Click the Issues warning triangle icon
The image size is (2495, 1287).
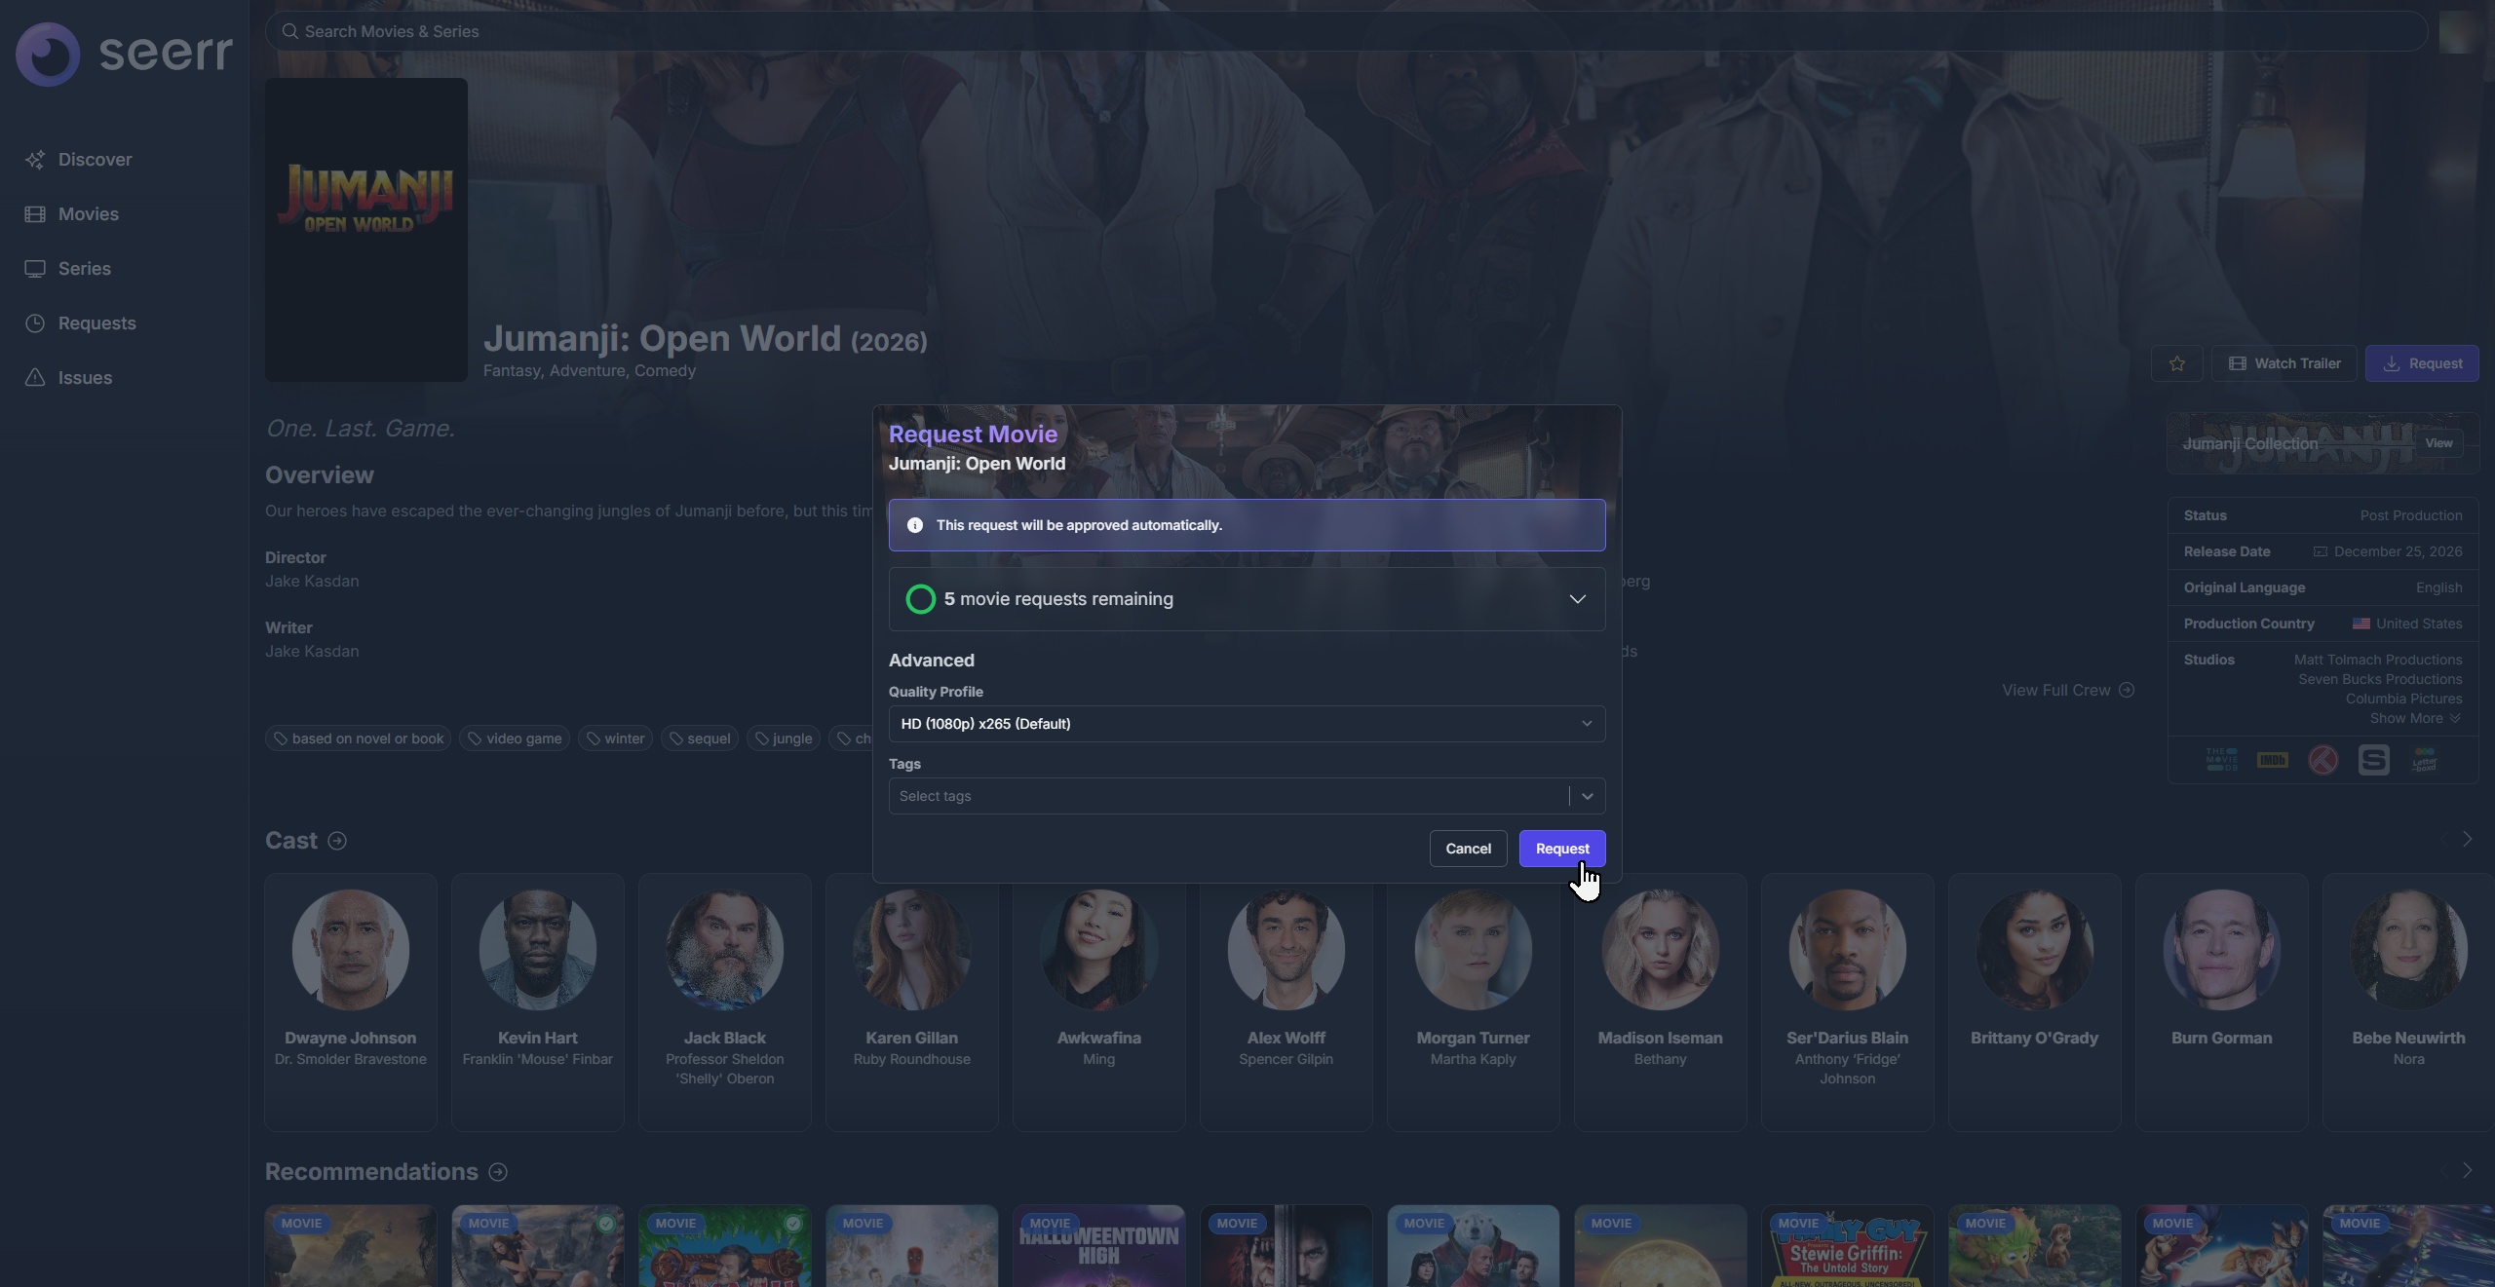coord(35,378)
